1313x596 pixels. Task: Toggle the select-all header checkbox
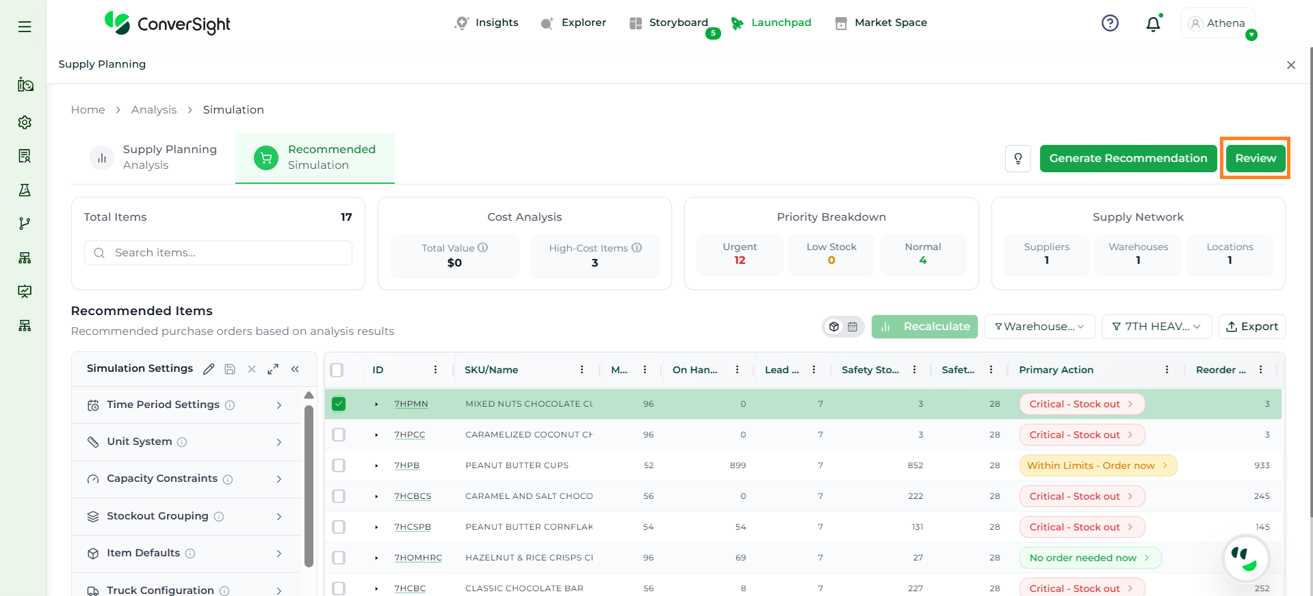pyautogui.click(x=337, y=370)
